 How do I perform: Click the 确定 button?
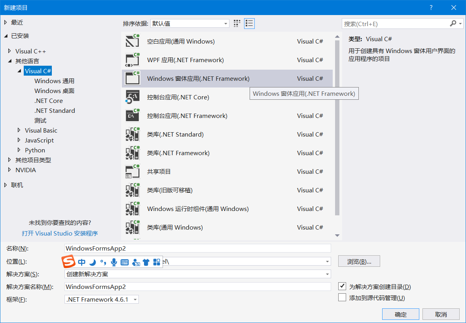[x=401, y=314]
